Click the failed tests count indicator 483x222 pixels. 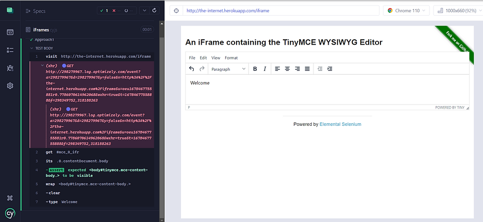[x=117, y=11]
